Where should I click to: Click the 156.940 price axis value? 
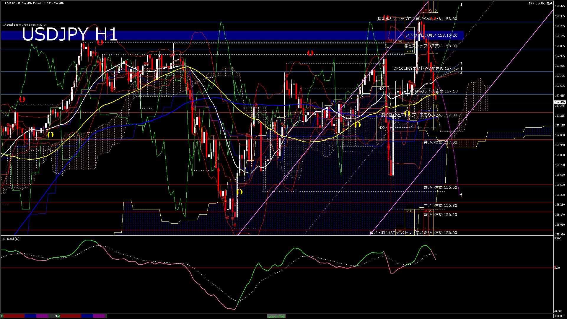[x=560, y=145]
